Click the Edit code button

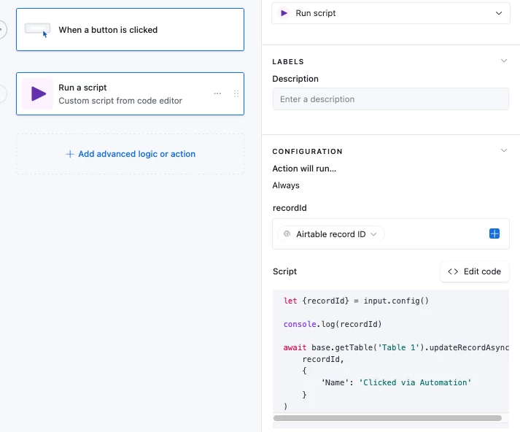click(474, 271)
